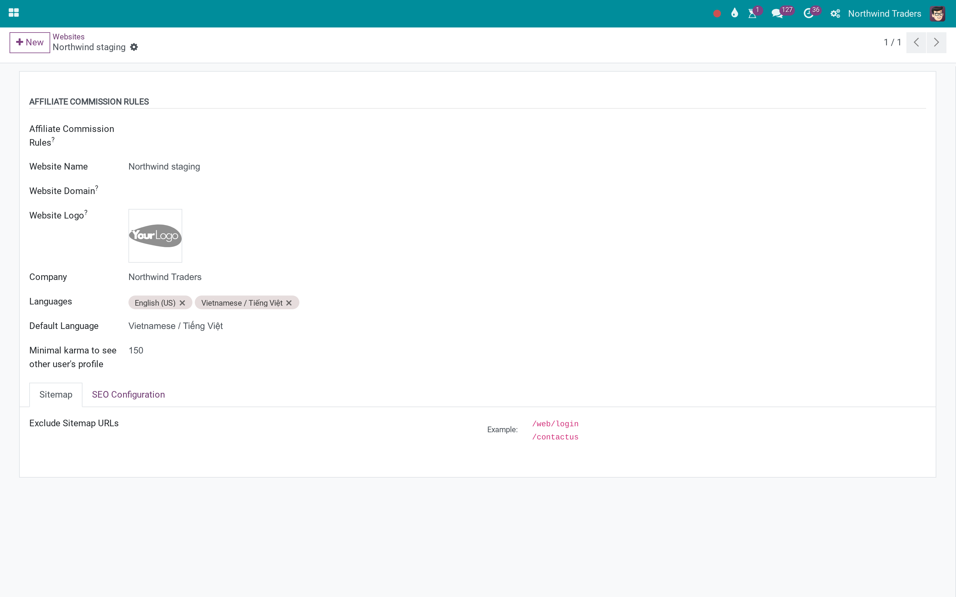Click the /web/login example text
Screen dimensions: 956x597
(555, 424)
